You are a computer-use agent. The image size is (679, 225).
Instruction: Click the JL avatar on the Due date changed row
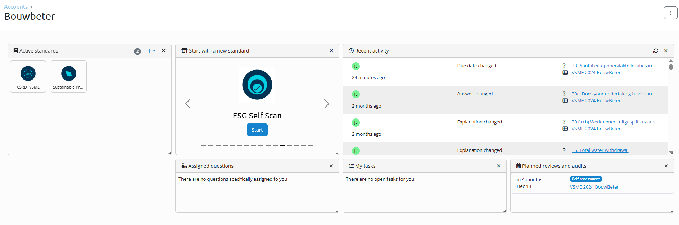pyautogui.click(x=356, y=66)
